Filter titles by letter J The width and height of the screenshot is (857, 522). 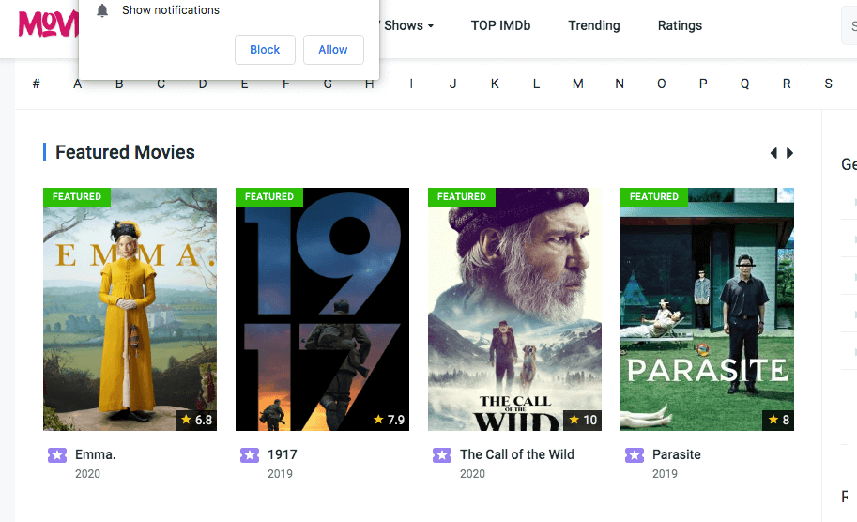[452, 84]
